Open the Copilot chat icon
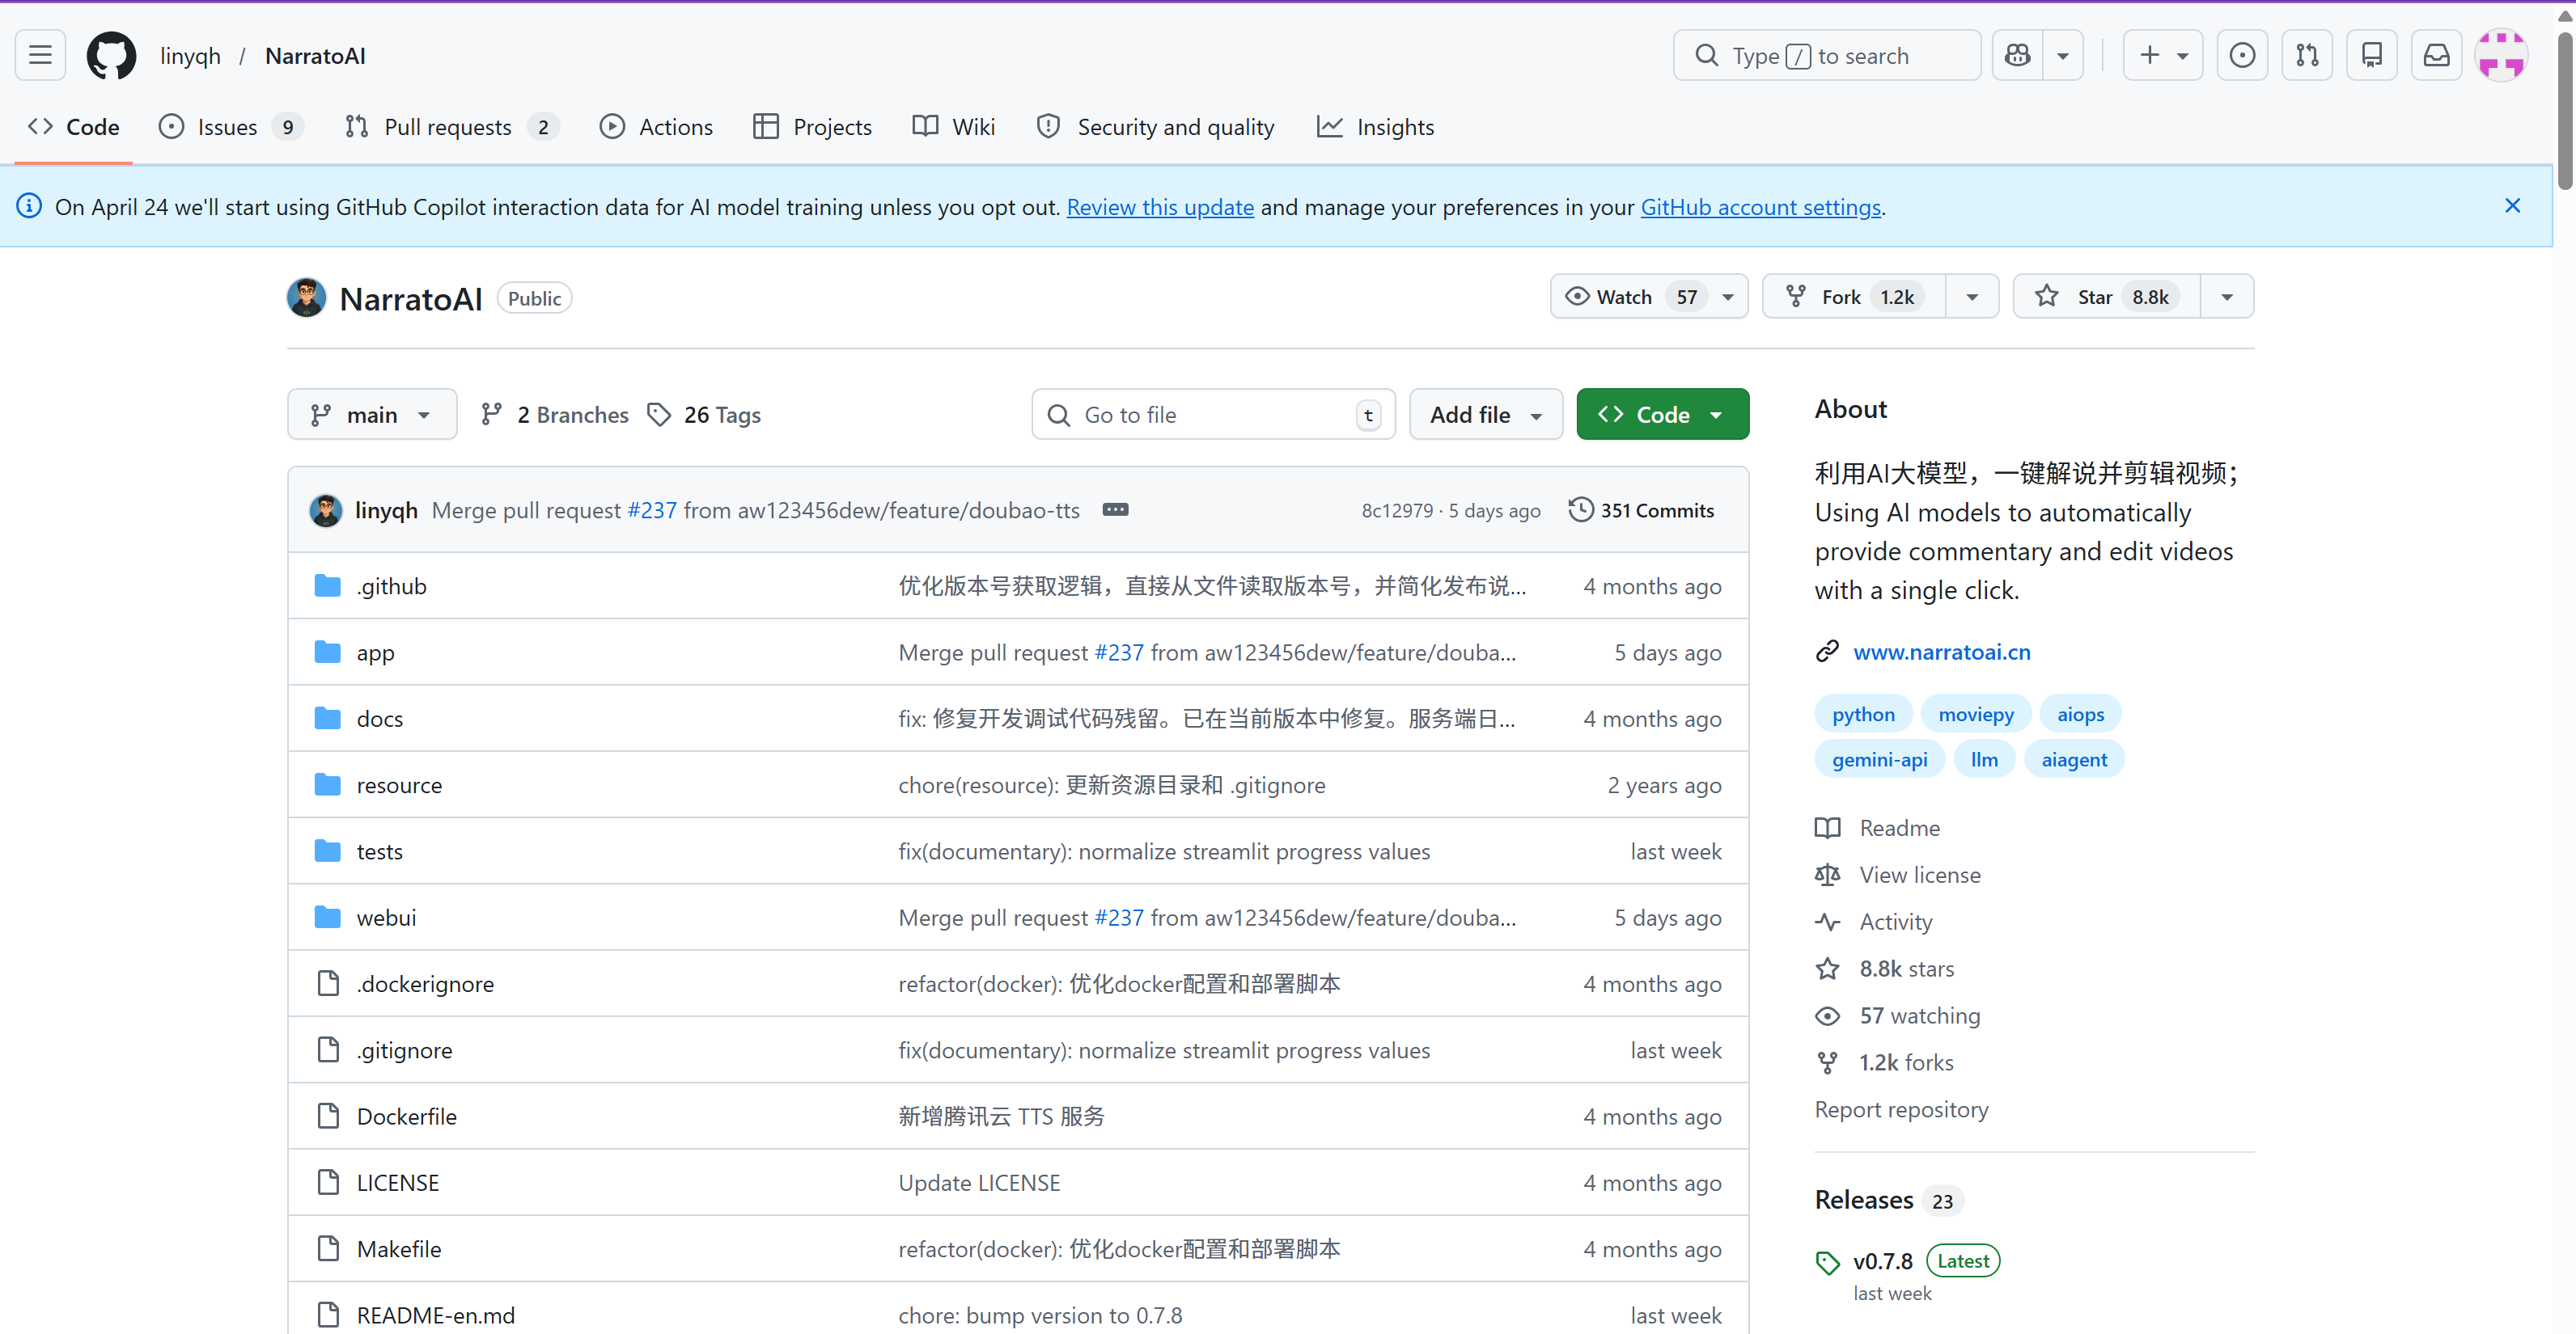 point(2017,55)
